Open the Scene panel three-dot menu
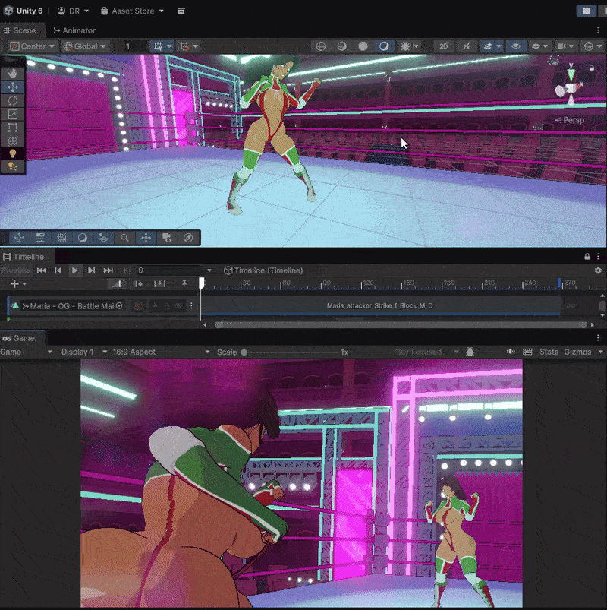 pos(598,30)
